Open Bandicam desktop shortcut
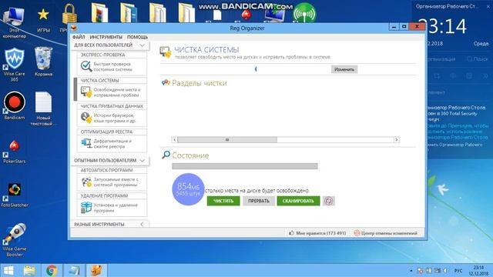 pyautogui.click(x=14, y=106)
